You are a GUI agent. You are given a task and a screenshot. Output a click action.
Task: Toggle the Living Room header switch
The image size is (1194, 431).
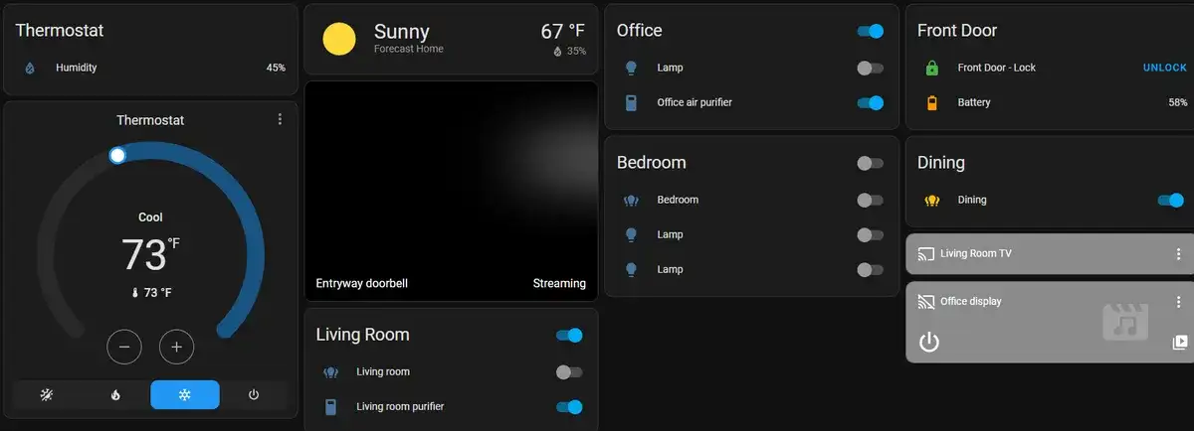569,336
